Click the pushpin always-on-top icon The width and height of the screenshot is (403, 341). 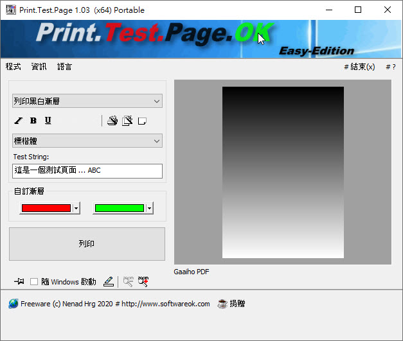coord(19,281)
